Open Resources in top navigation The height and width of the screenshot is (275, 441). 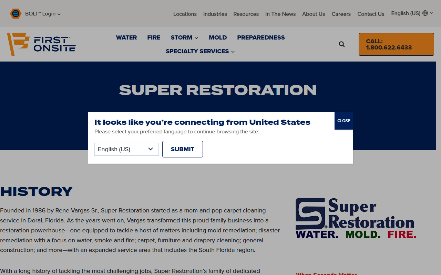[x=246, y=14]
